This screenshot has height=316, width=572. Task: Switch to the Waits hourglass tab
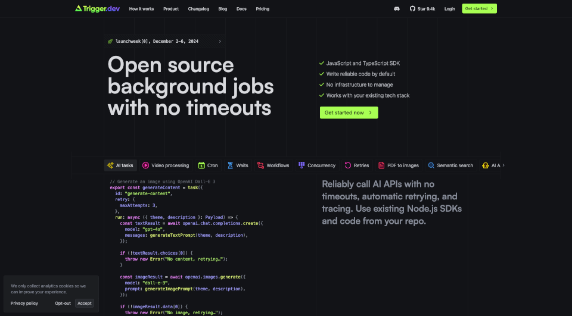(237, 165)
